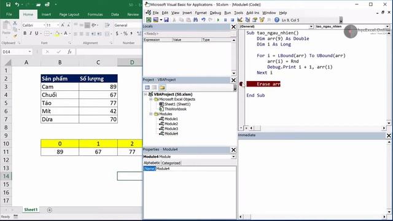Click the Cut scissors icon in Excel ribbon
This screenshot has height=221, width=393.
15,23
